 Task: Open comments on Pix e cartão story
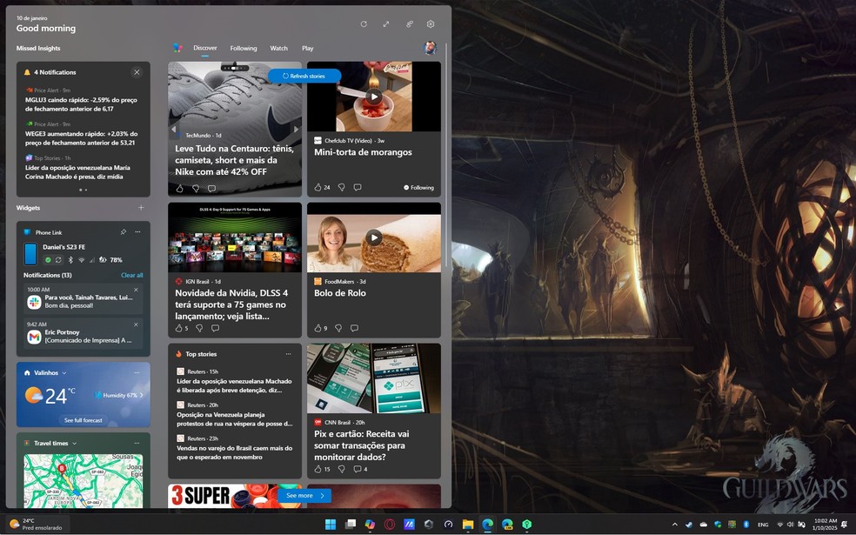click(x=358, y=469)
